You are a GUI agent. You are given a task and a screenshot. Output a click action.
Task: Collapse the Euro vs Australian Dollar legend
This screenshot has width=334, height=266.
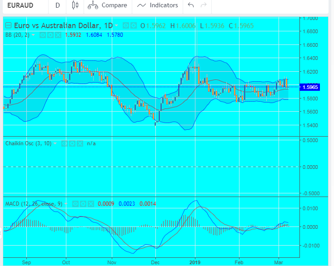pyautogui.click(x=8, y=25)
